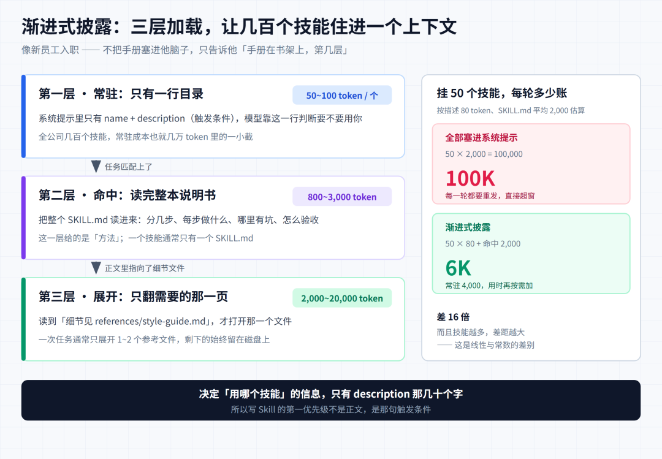This screenshot has height=459, width=662.
Task: Select the heading 第三层 · 展开：只翻需要的那一页
Action: 133,297
